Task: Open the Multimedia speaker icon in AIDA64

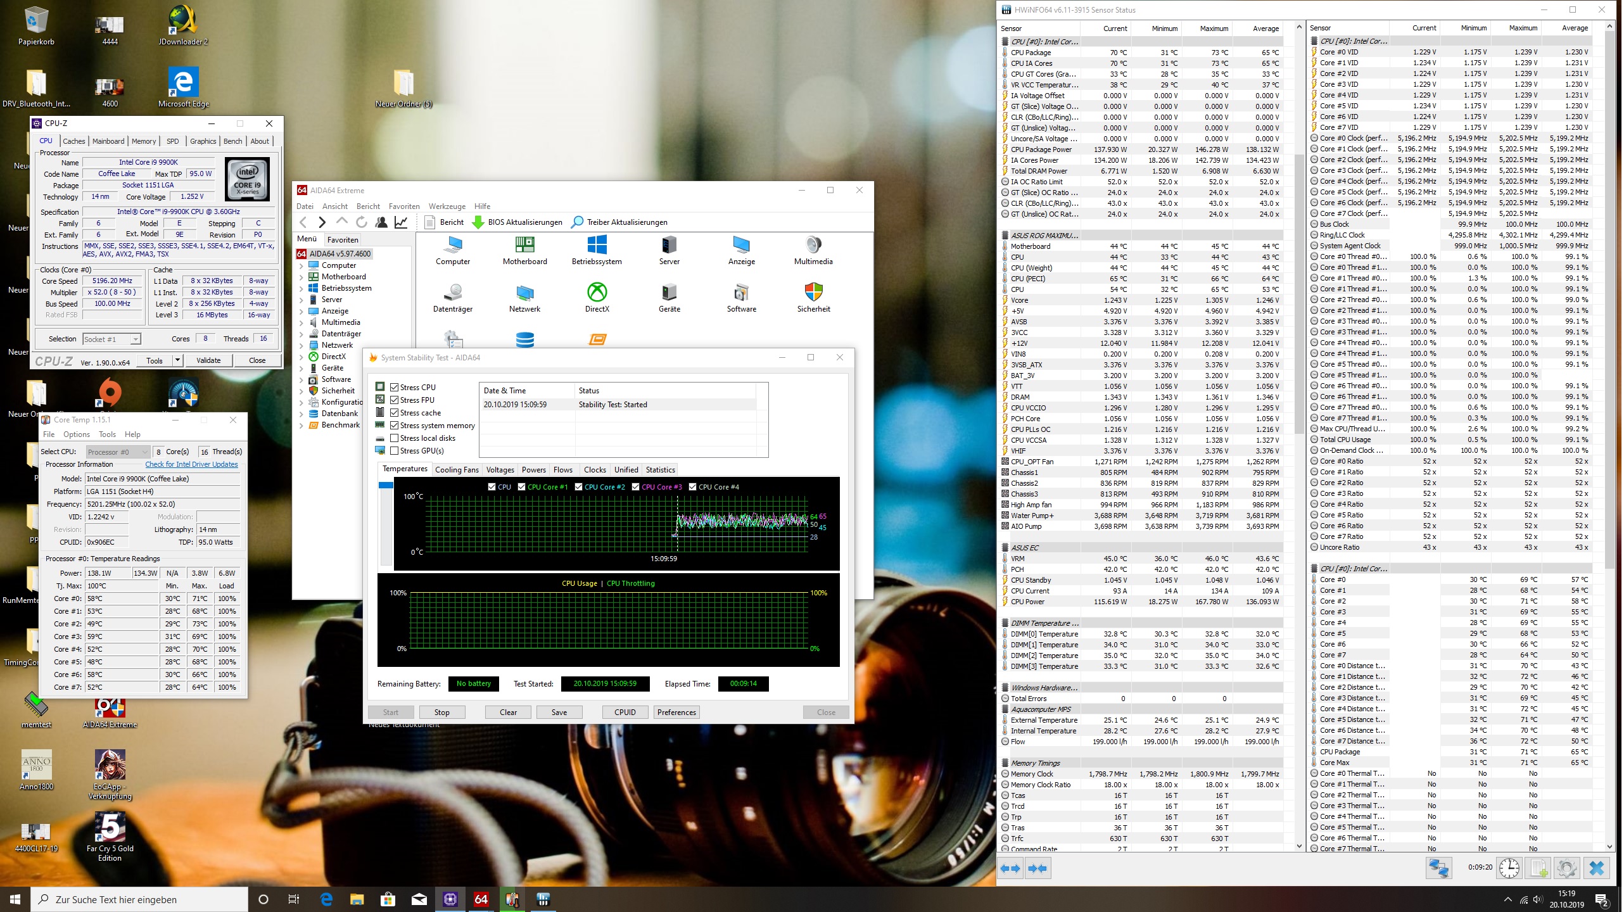Action: click(813, 245)
